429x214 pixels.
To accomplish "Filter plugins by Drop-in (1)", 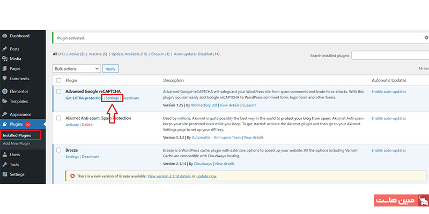I will click(160, 54).
